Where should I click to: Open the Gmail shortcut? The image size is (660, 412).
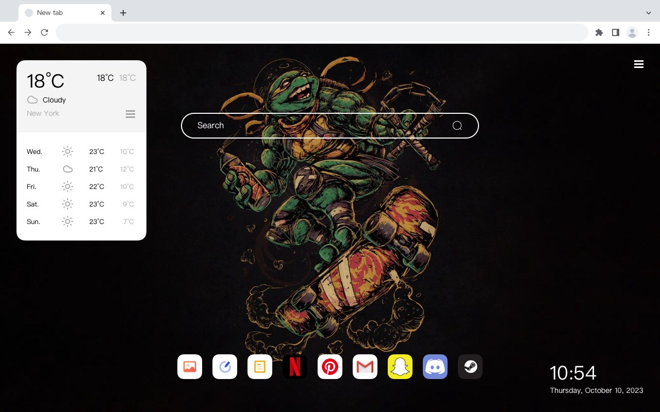click(365, 367)
